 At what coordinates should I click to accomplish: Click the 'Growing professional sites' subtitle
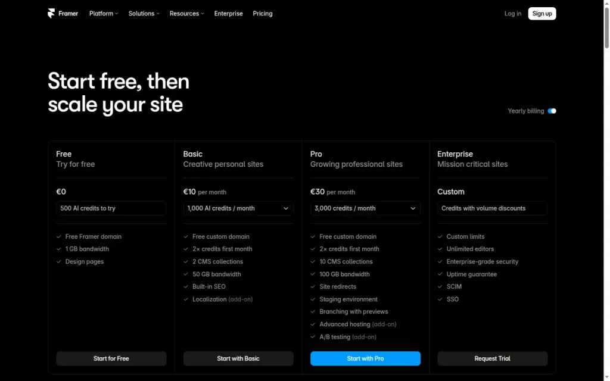[356, 164]
